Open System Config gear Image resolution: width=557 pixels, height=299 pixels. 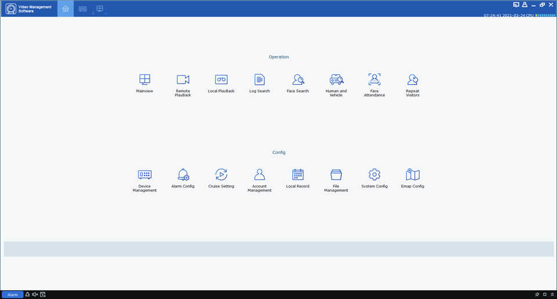tap(374, 175)
